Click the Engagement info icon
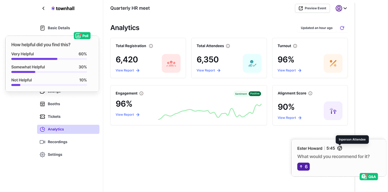The width and height of the screenshot is (388, 192). click(141, 93)
